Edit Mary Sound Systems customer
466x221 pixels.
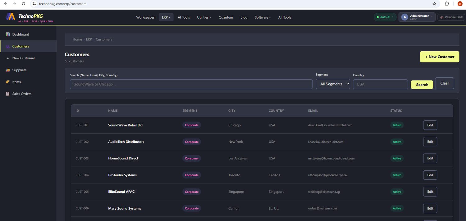click(430, 208)
